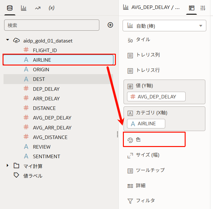The height and width of the screenshot is (209, 213).
Task: Select the REVIEW column
Action: 42,147
